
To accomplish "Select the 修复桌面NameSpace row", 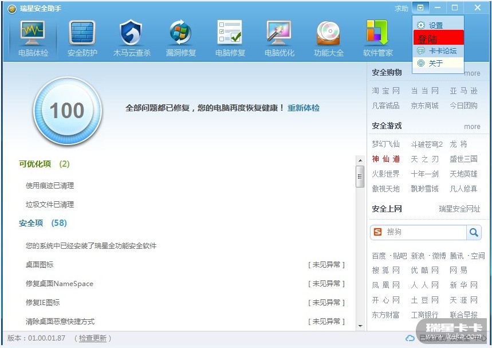I will (185, 284).
